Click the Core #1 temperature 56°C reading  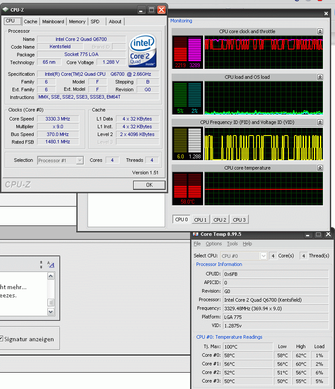click(x=248, y=364)
